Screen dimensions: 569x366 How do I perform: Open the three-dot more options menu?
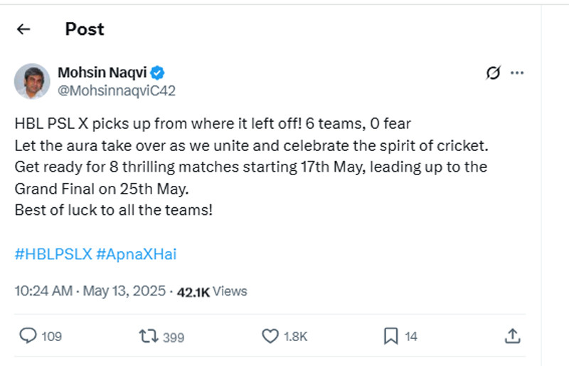tap(518, 73)
